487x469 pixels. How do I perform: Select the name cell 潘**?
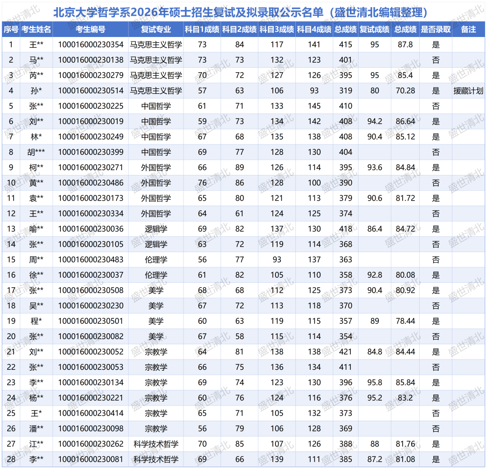click(x=37, y=428)
